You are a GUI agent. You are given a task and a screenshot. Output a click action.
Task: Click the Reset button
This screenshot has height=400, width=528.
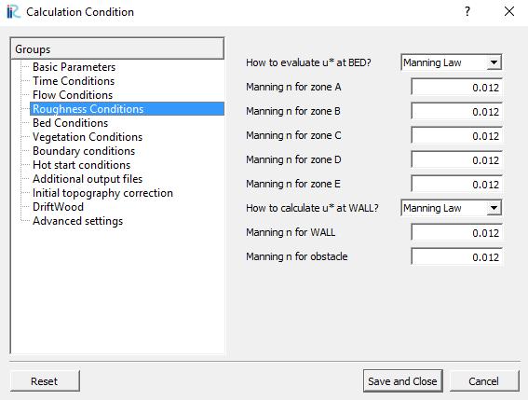pyautogui.click(x=45, y=381)
